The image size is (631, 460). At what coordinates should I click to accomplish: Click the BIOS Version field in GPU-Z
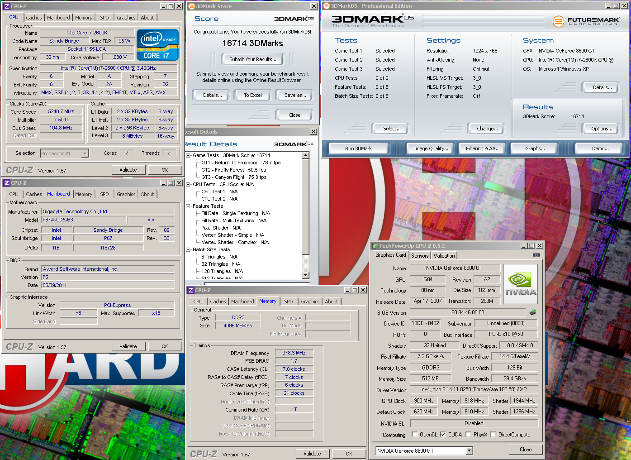pyautogui.click(x=468, y=312)
